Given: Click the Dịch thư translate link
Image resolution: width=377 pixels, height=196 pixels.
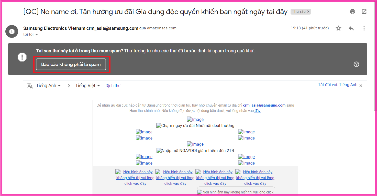Looking at the screenshot, I should click(113, 86).
